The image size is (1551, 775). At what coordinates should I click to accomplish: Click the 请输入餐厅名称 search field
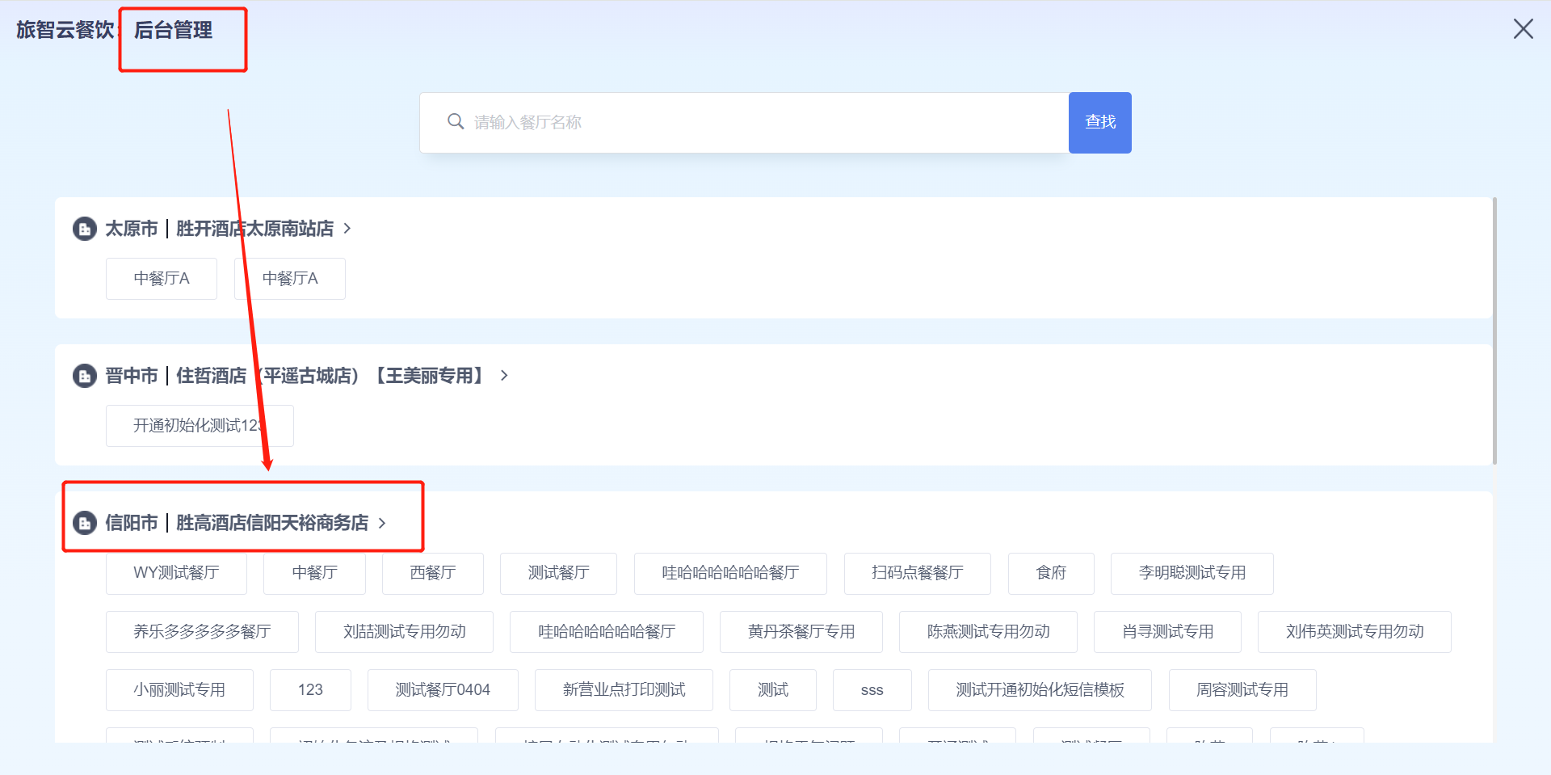tap(744, 122)
